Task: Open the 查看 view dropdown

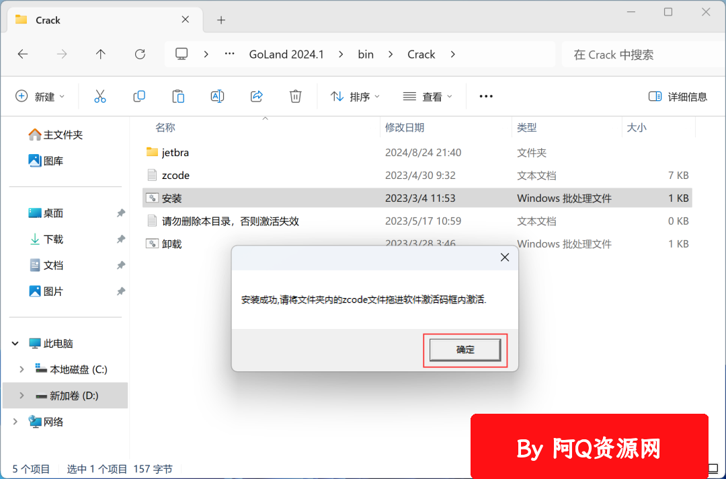Action: [427, 96]
